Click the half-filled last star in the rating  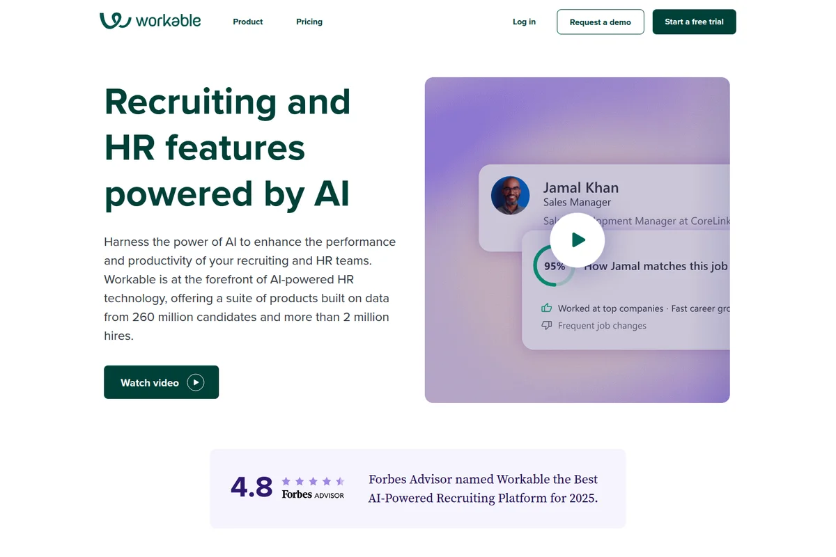(x=341, y=481)
